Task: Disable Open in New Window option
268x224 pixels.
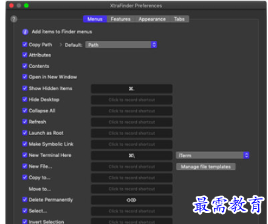Action: 25,77
